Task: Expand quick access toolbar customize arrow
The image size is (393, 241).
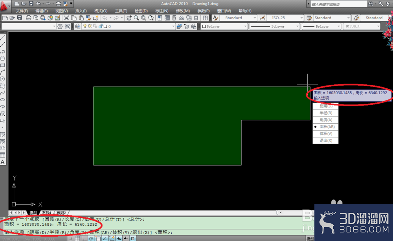Action: [72, 4]
